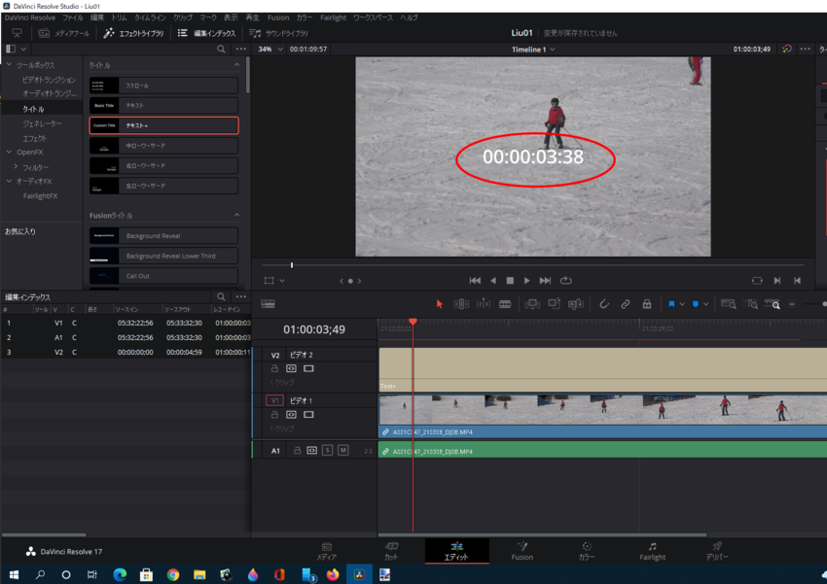Click the viewer scrubber bar playhead
Viewport: 827px width, 584px height.
point(292,265)
